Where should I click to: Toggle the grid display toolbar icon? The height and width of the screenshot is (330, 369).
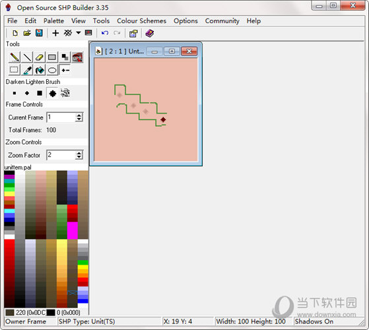68,33
